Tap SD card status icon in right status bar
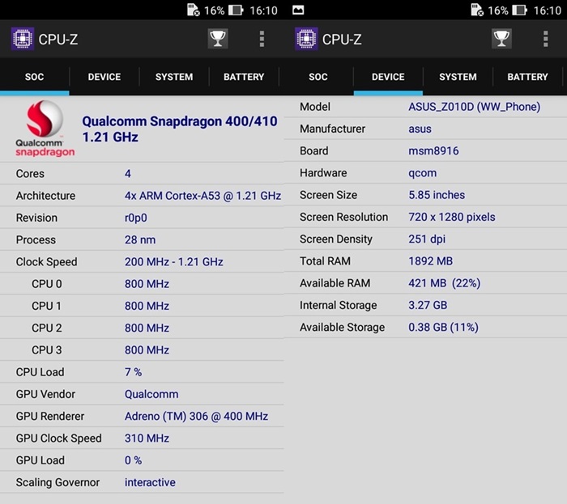The width and height of the screenshot is (567, 504). [477, 10]
